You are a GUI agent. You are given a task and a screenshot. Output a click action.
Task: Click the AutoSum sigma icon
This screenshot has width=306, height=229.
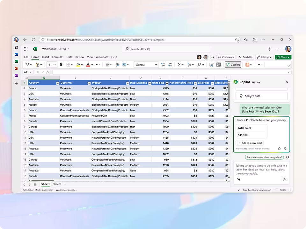point(179,65)
